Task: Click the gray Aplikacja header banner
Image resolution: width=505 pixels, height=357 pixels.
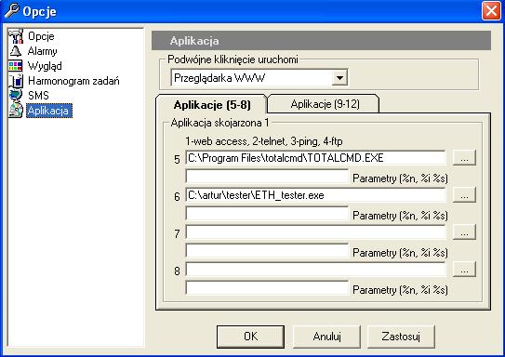Action: pos(321,41)
